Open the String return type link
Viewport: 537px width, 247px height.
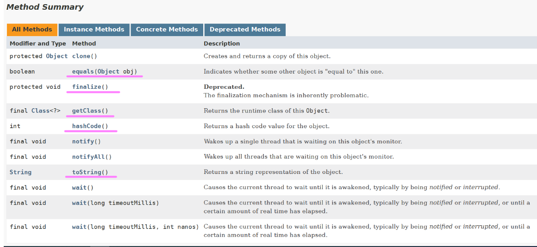tap(20, 172)
